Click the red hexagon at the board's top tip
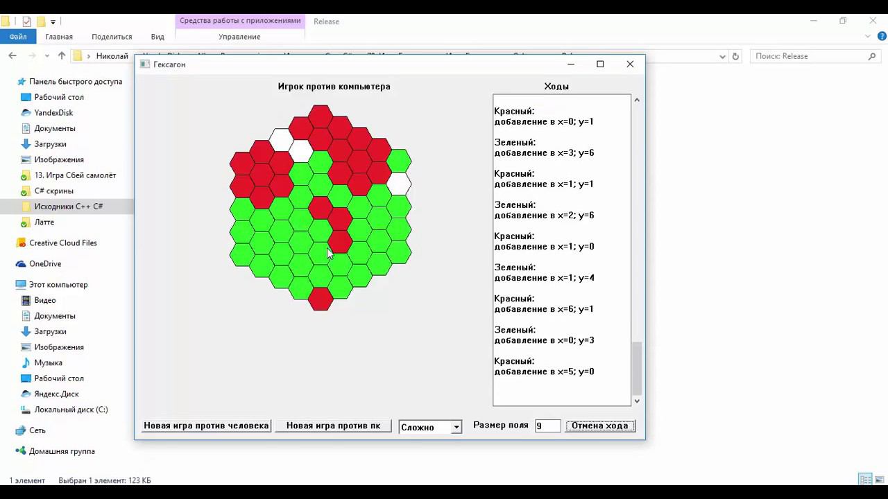This screenshot has width=888, height=499. (321, 116)
